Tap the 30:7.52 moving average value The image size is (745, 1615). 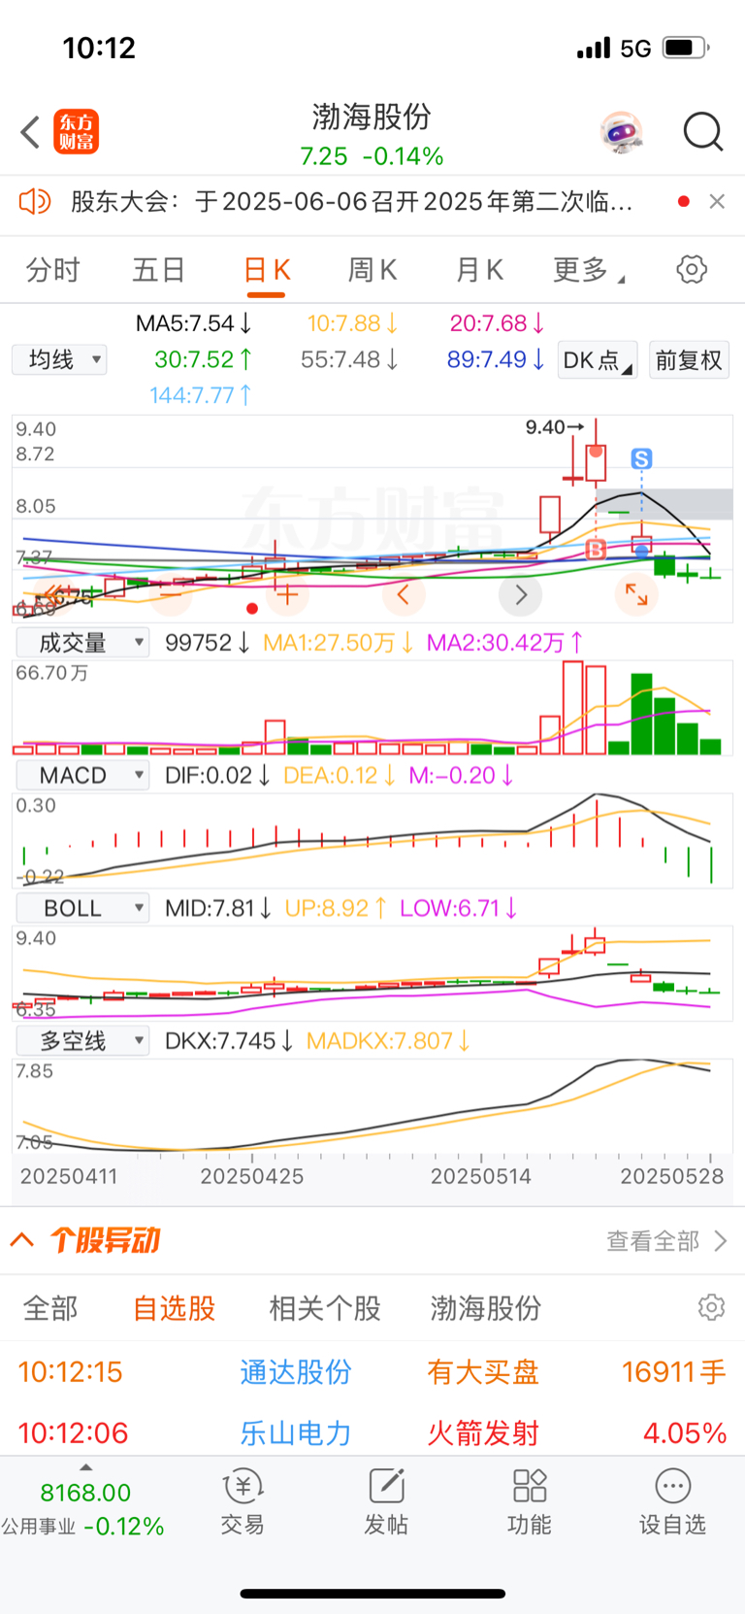click(204, 359)
